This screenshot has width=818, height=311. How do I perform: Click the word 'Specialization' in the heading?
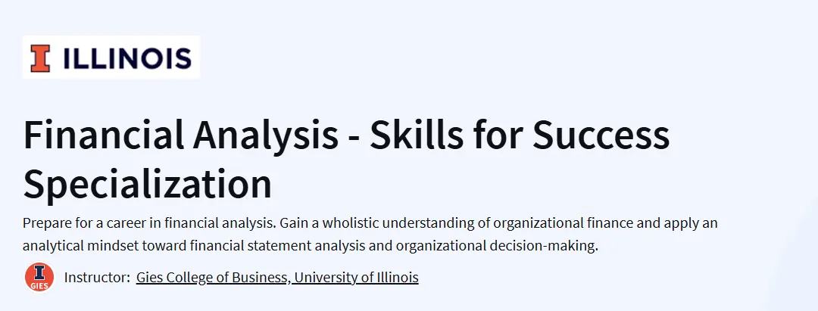[x=148, y=184]
